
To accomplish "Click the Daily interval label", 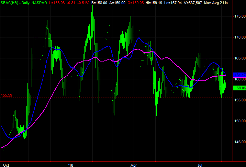I will point(25,3).
